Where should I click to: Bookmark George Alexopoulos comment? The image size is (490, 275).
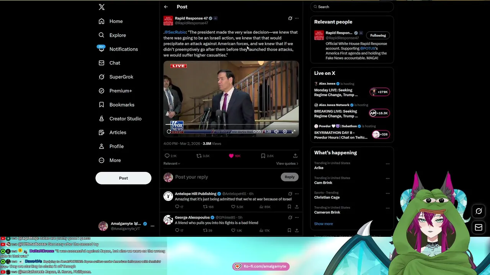click(x=289, y=231)
